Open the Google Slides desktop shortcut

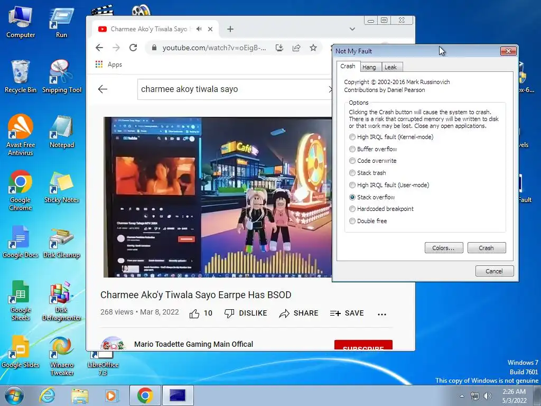21,352
